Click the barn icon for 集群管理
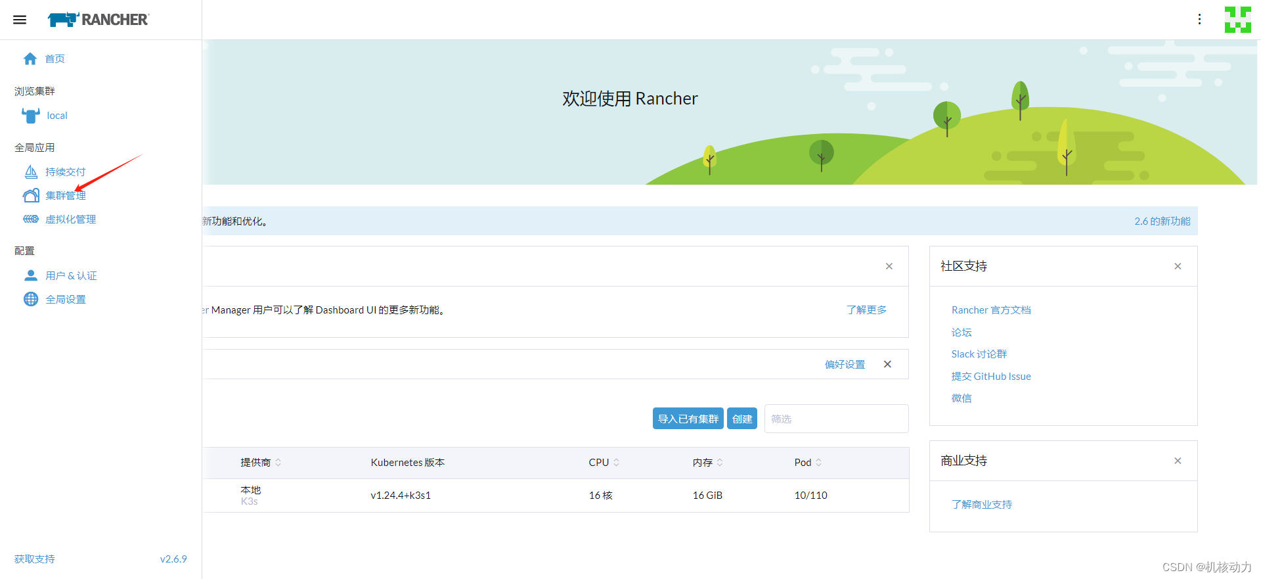Screen dimensions: 1261x579 tap(31, 196)
